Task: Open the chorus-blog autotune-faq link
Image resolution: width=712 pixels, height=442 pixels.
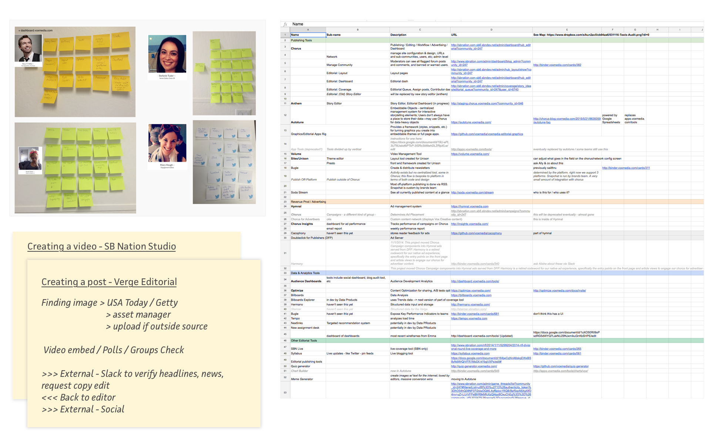Action: [567, 120]
